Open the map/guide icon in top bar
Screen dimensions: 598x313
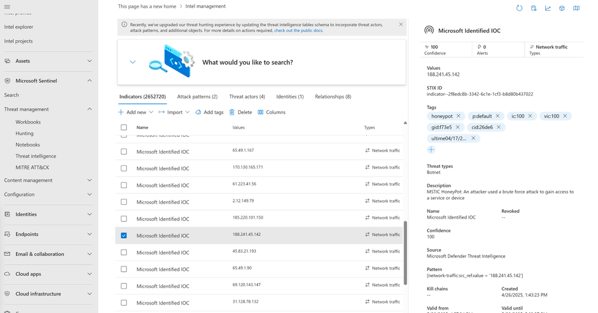click(576, 8)
